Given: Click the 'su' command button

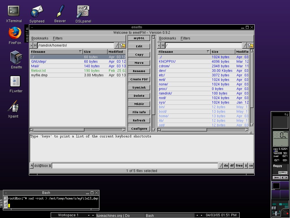Looking at the screenshot, I should (251, 165).
